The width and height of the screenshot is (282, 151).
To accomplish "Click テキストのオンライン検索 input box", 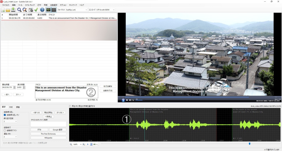I will point(48,124).
